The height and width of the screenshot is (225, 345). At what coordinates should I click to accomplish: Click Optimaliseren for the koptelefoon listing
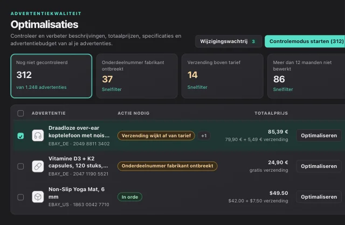pos(319,136)
